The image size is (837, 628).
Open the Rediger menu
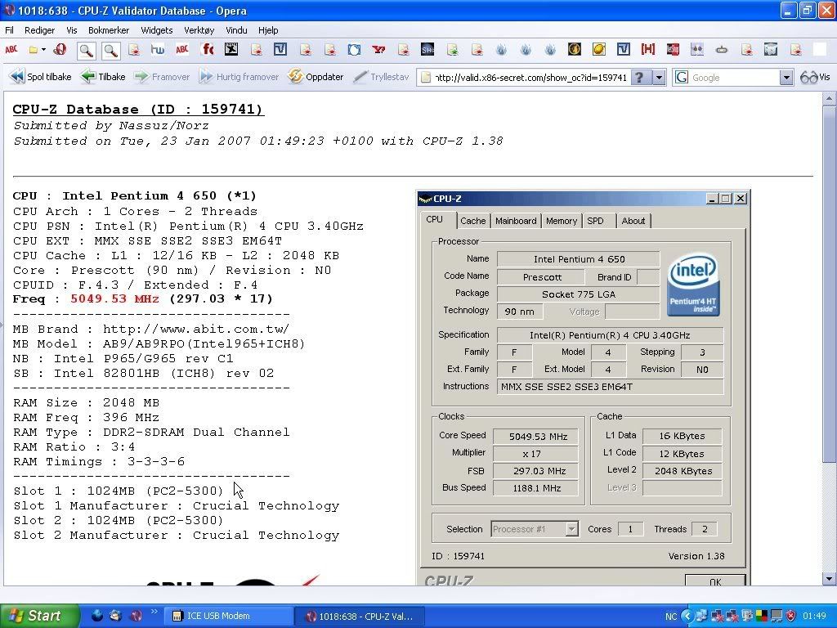click(39, 30)
